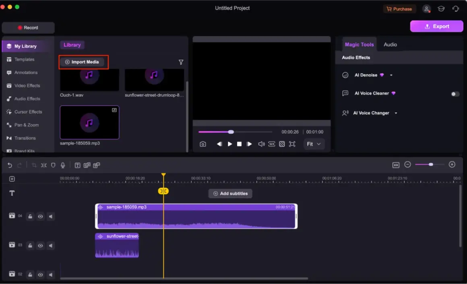Insert a text box from timeline toolbar

click(77, 165)
